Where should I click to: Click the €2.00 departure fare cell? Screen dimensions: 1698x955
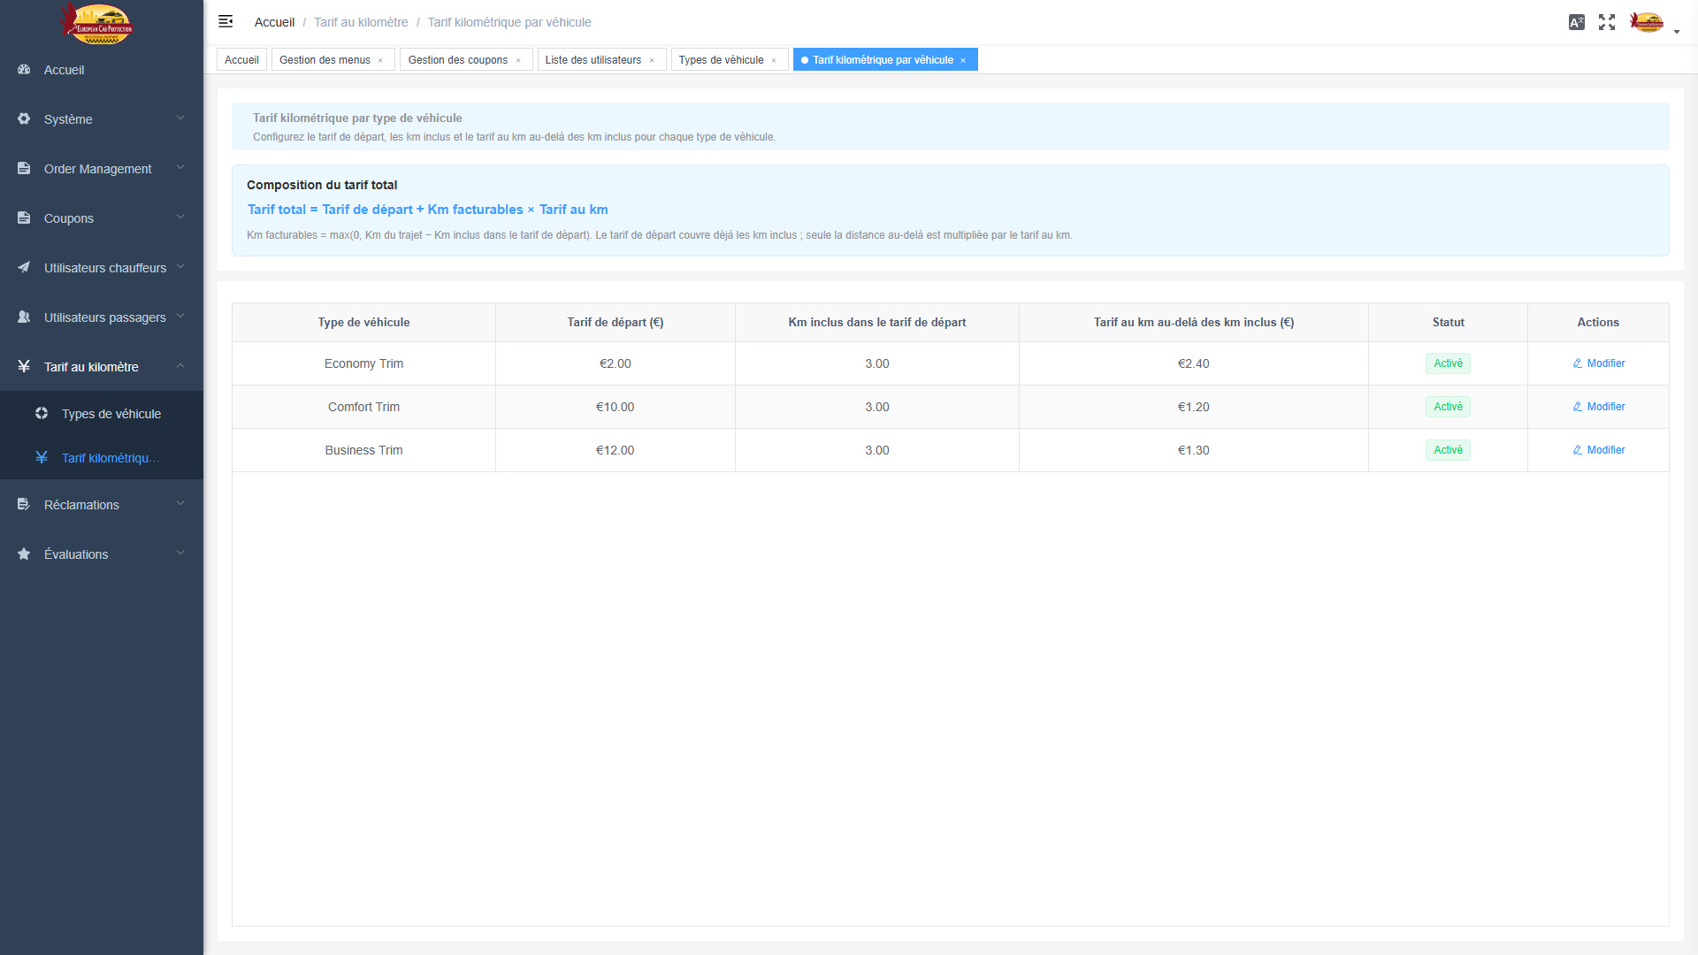615,363
